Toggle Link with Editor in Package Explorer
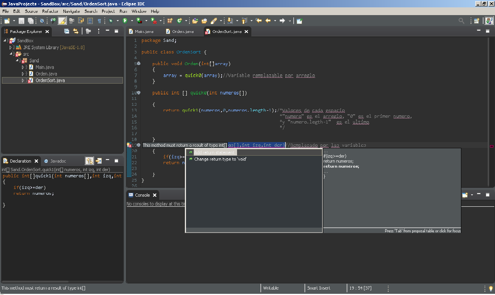 [x=76, y=31]
